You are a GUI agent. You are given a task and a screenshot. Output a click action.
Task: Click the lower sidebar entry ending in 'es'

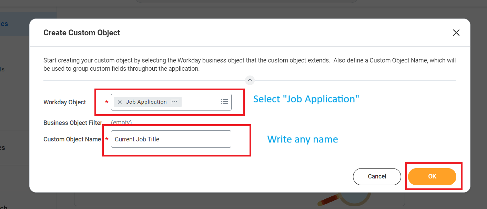coord(3,147)
